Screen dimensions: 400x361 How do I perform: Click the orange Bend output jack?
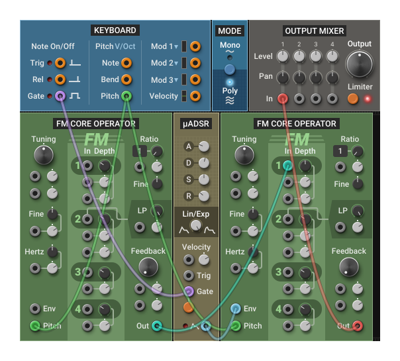[126, 79]
